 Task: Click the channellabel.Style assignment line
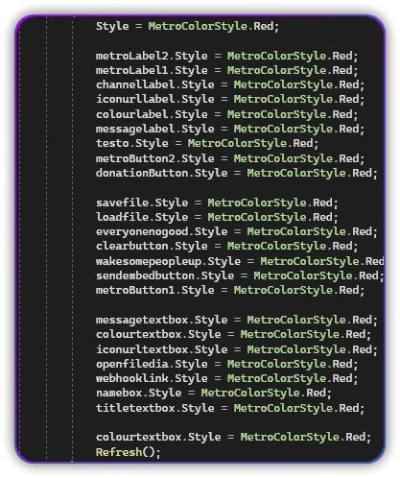click(230, 84)
